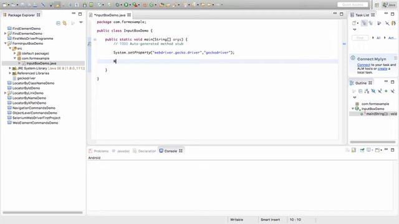
Task: Toggle Hide Fields in Outline
Action: point(373,91)
